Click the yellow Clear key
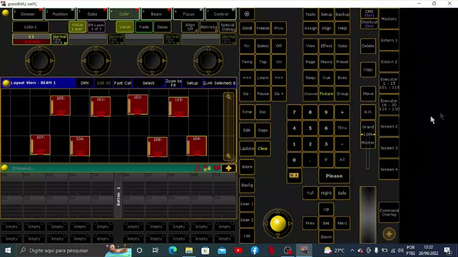The width and height of the screenshot is (458, 257). (x=263, y=148)
